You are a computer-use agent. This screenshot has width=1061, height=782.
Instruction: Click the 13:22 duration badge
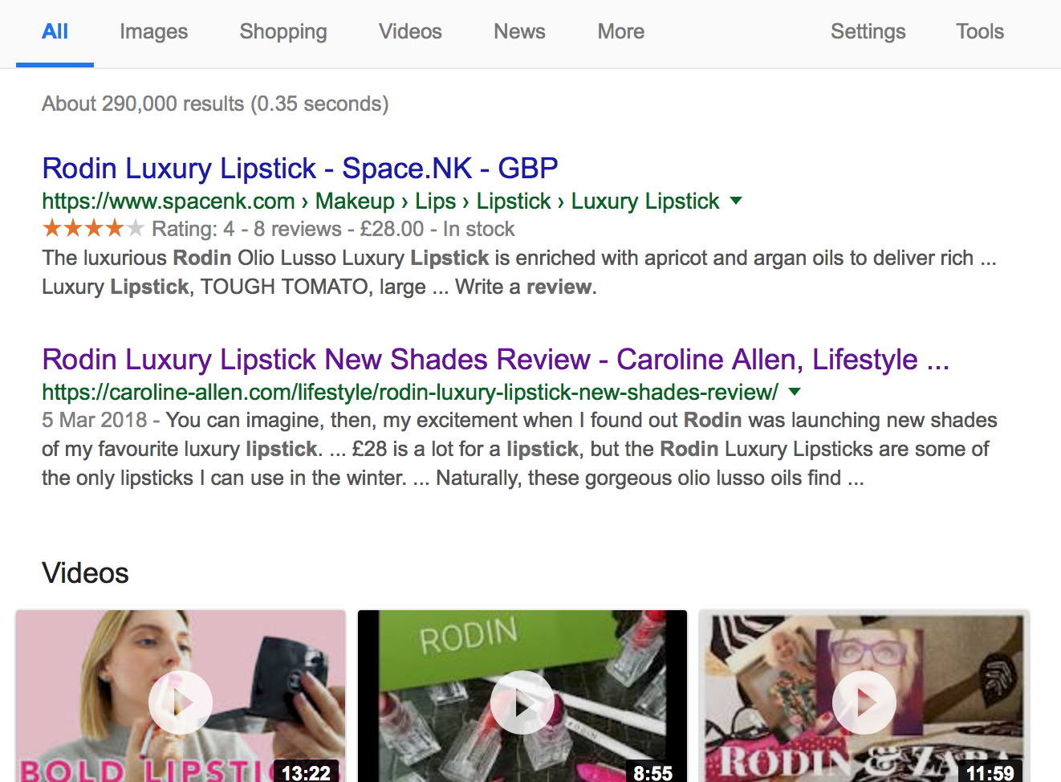coord(306,772)
